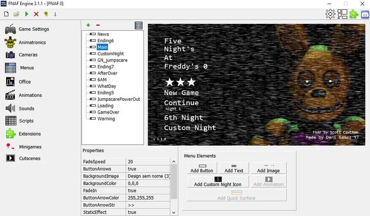
Task: Click properties scrollbar up arrow
Action: click(x=173, y=161)
